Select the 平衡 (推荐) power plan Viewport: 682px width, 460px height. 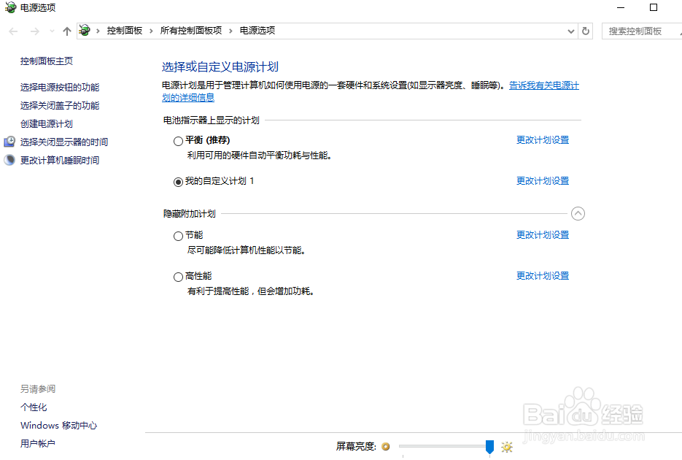[x=177, y=140]
